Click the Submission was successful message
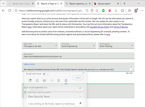This screenshot has width=145, height=107. click(39, 92)
